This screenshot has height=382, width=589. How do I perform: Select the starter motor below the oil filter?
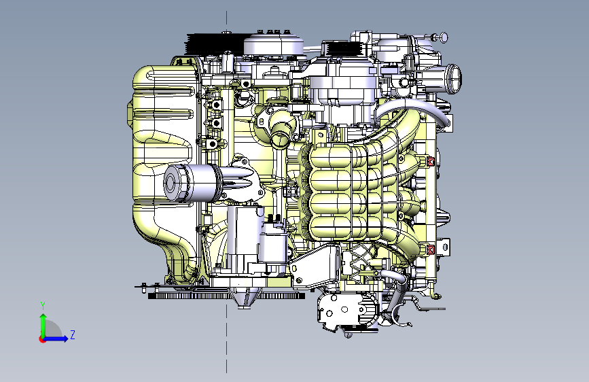coord(257,241)
